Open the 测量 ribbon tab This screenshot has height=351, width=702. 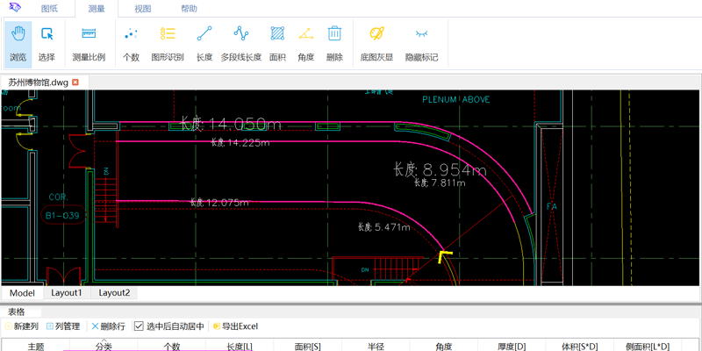tap(97, 9)
